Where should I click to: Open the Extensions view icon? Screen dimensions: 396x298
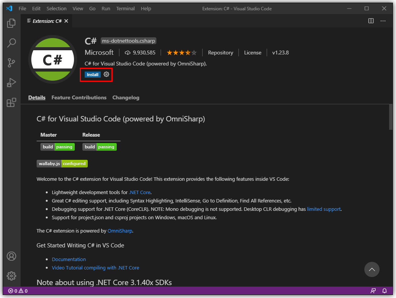click(x=11, y=102)
